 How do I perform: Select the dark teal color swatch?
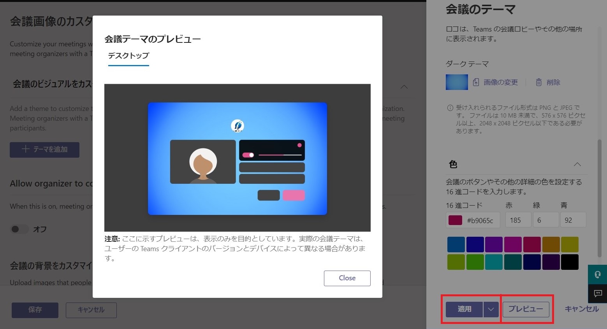point(513,262)
